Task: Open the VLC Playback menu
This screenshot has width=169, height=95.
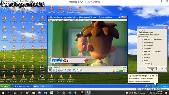Action: (x=57, y=20)
